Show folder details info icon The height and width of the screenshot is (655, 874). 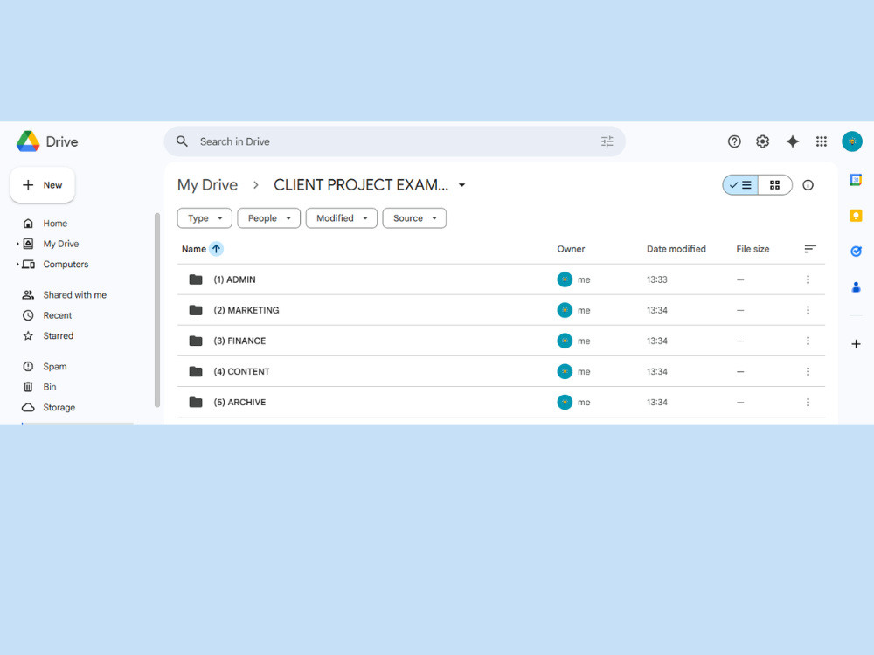(808, 185)
